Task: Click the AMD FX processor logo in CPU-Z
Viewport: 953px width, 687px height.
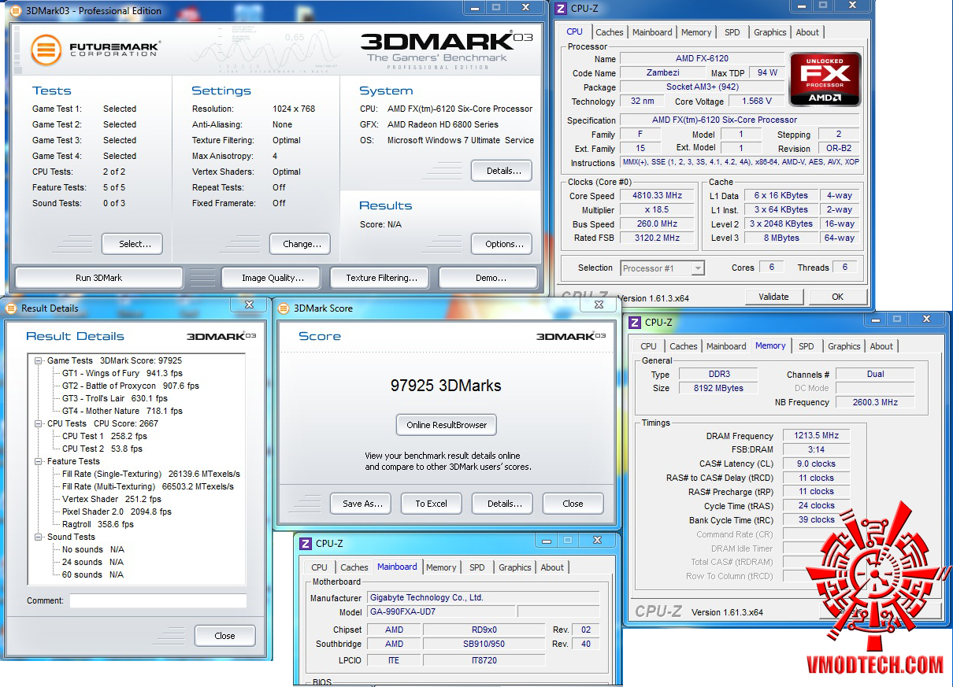Action: pyautogui.click(x=825, y=79)
